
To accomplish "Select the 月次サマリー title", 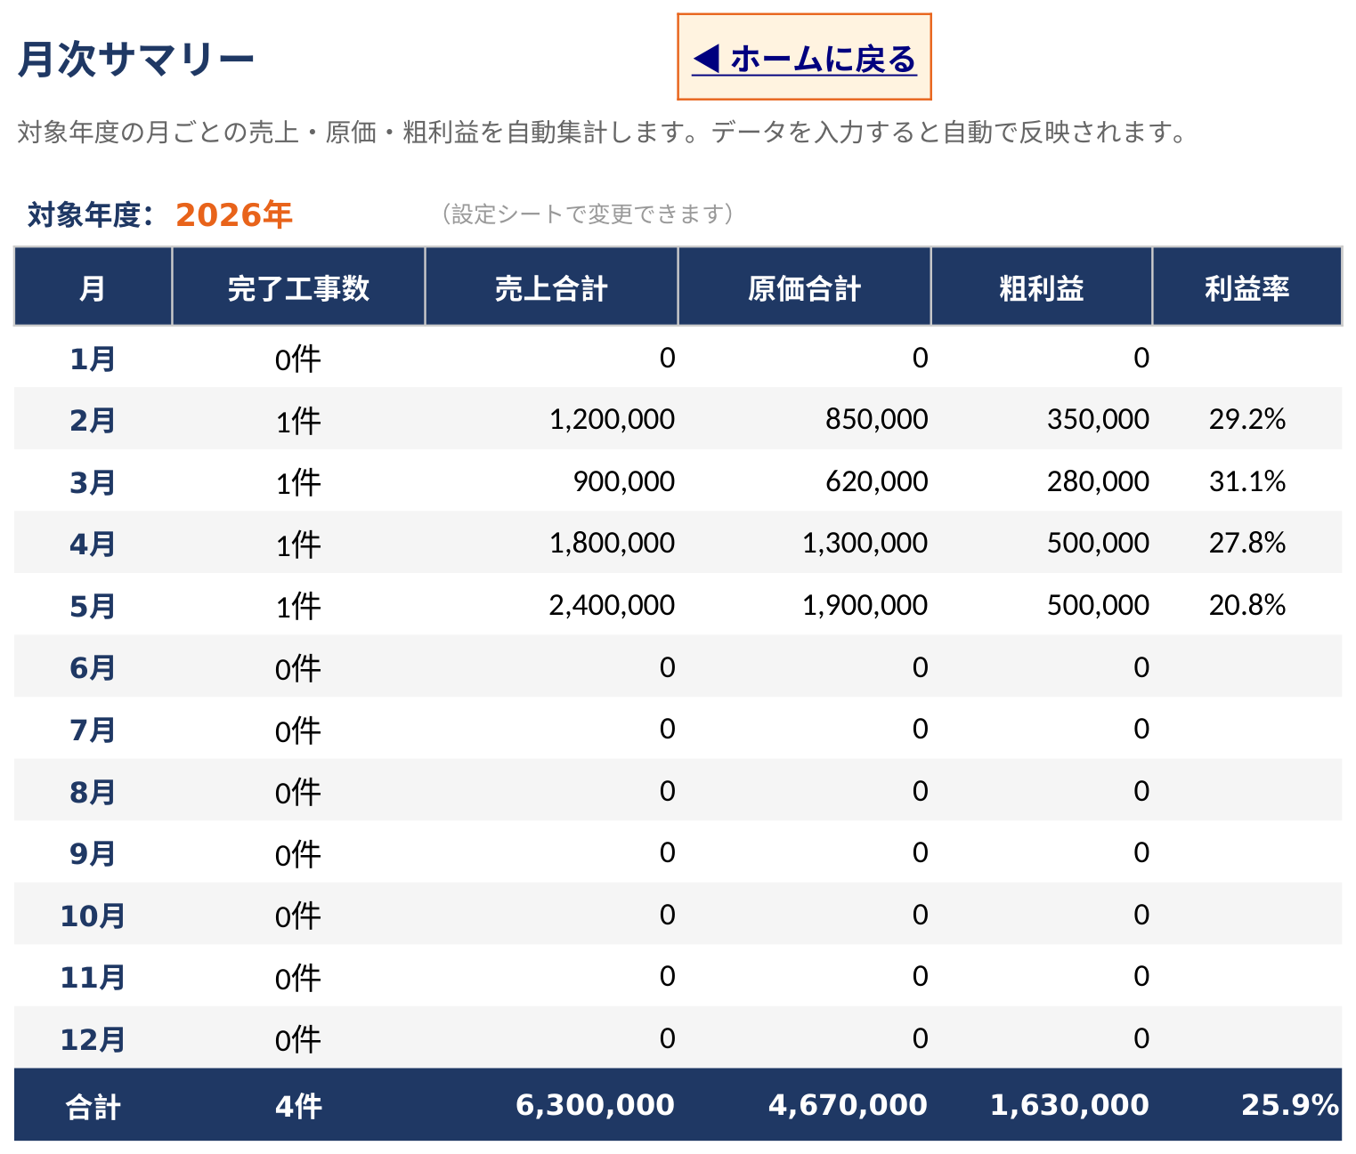I will click(x=136, y=61).
